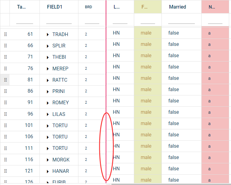The height and width of the screenshot is (185, 231).
Task: Click the 'false' Married cell in row 91
Action: point(173,101)
